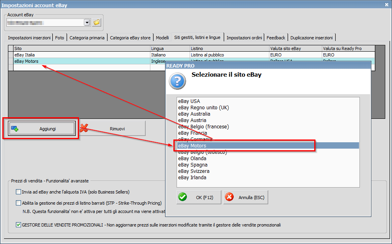Image resolution: width=392 pixels, height=244 pixels.
Task: Confirm with OK (F12) button
Action: click(x=199, y=197)
